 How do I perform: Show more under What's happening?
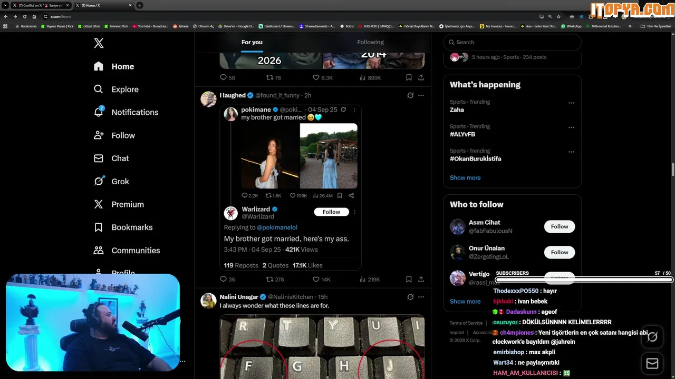pyautogui.click(x=465, y=178)
